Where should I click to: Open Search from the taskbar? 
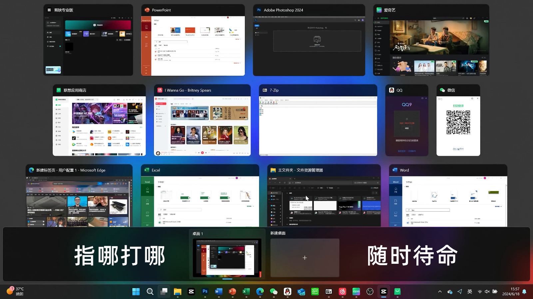pyautogui.click(x=150, y=292)
